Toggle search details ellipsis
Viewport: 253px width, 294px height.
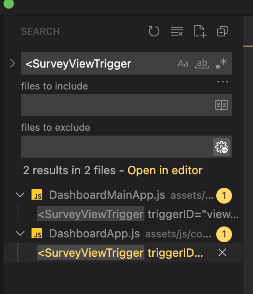[223, 82]
